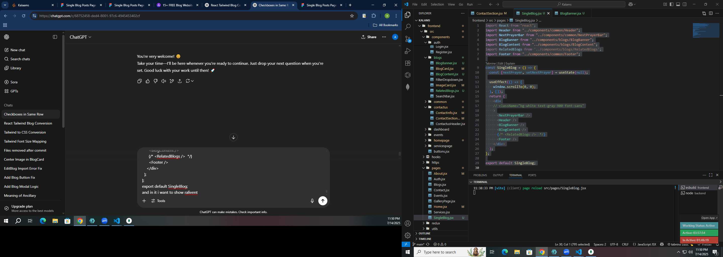Open the Library in ChatGPT sidebar
This screenshot has height=257, width=723.
coord(13,68)
